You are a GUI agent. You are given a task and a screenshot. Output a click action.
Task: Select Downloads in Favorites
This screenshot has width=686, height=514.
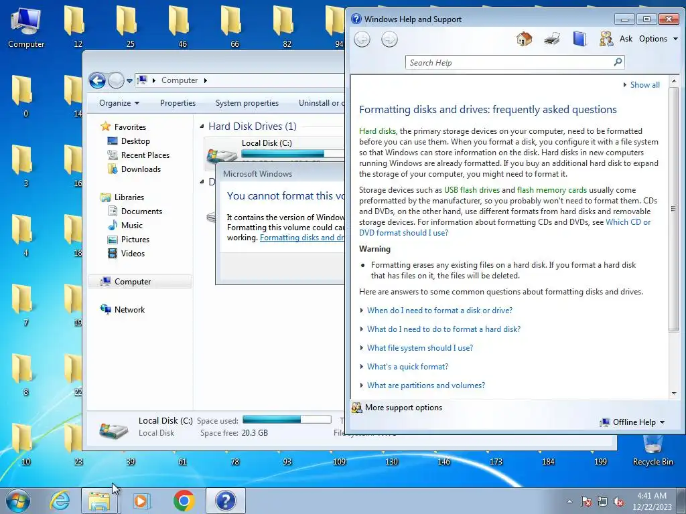click(141, 169)
